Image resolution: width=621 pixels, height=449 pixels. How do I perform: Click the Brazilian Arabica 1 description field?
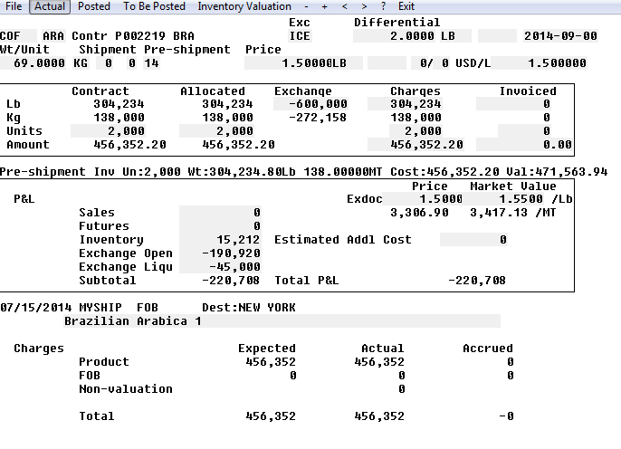point(282,321)
